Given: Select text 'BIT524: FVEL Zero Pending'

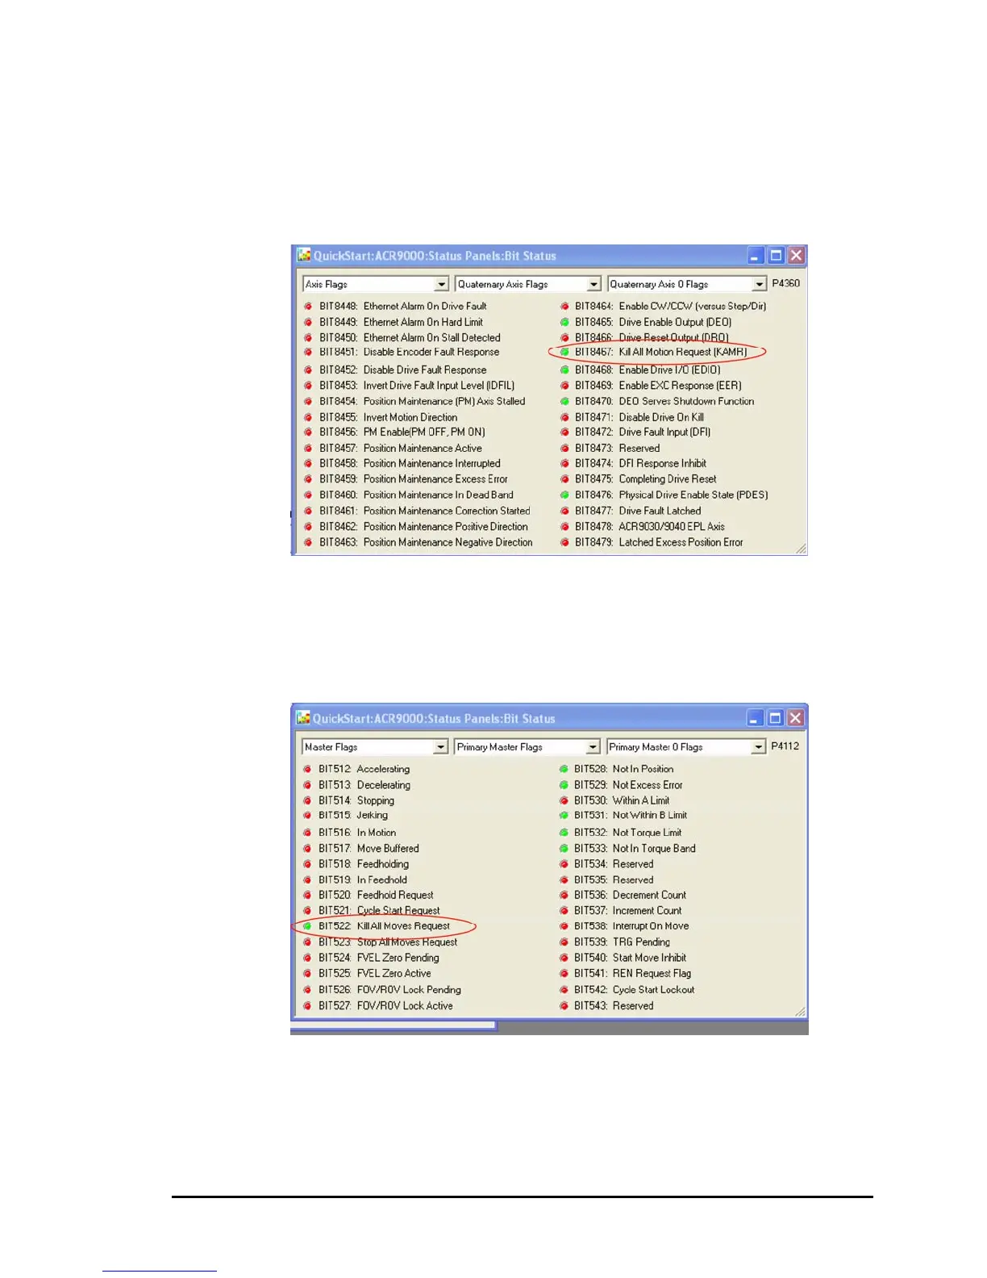Looking at the screenshot, I should [x=379, y=958].
